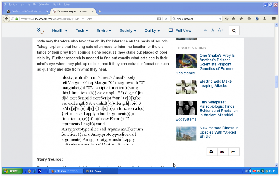The width and height of the screenshot is (280, 176).
Task: Expand the Quirky dropdown menu
Action: pos(152,30)
